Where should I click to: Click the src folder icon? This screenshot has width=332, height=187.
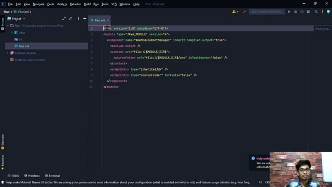16,39
